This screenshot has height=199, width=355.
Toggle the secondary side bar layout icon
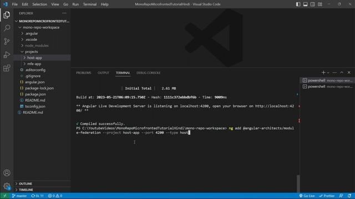[x=313, y=4]
